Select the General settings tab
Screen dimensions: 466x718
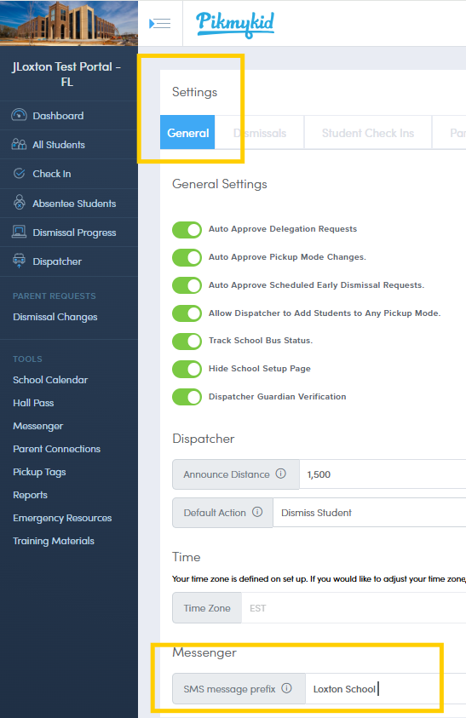[x=187, y=133]
